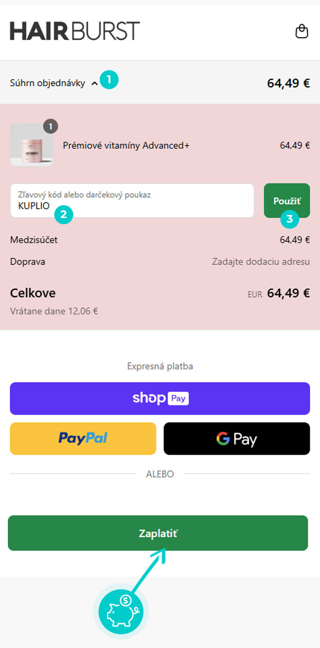
Task: Click the HAIRBURST logo
Action: point(75,31)
